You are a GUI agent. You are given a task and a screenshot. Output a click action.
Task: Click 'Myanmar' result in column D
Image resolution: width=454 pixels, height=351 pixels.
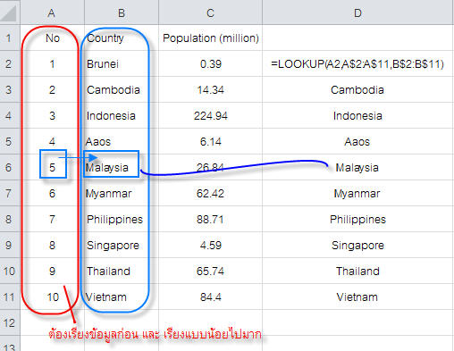click(x=358, y=193)
